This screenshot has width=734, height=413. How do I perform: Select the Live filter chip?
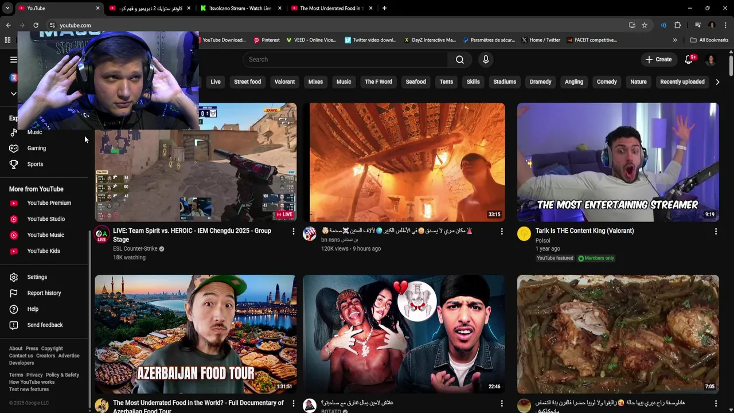(216, 82)
